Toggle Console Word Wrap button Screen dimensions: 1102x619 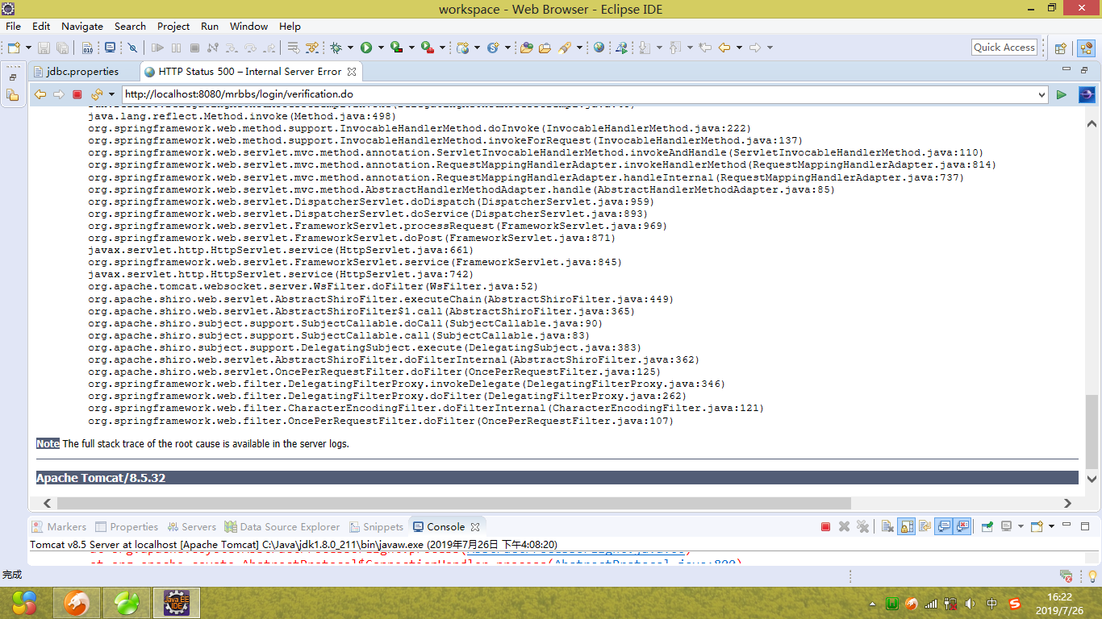pyautogui.click(x=925, y=526)
